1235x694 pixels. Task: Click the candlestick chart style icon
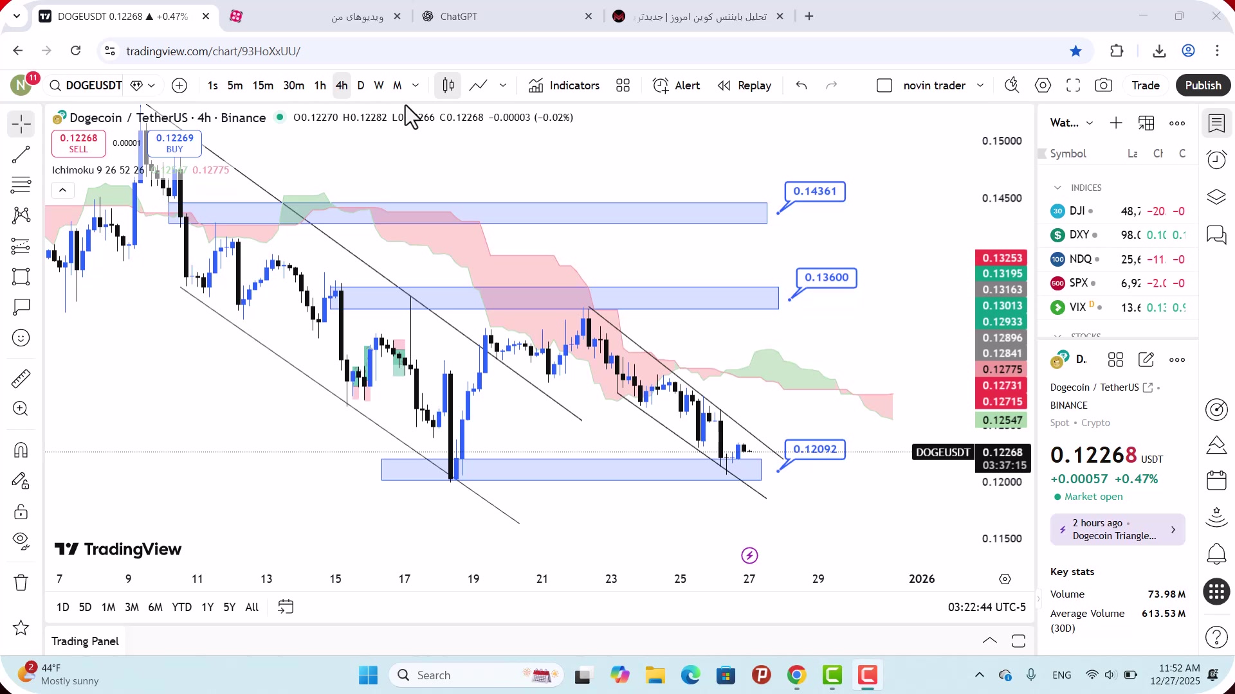click(x=448, y=85)
